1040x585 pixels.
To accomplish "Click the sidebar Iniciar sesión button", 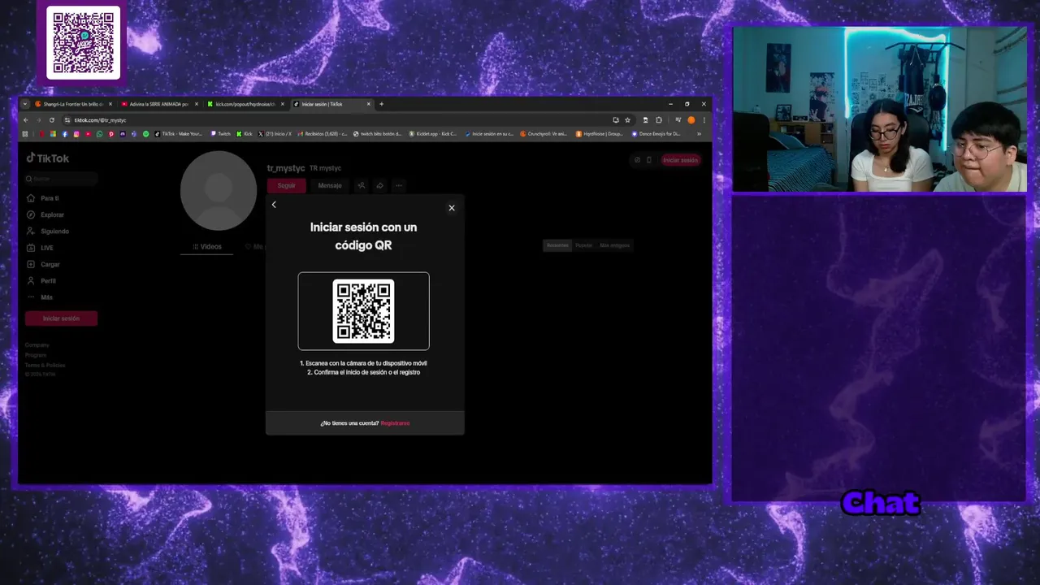I will pyautogui.click(x=61, y=318).
